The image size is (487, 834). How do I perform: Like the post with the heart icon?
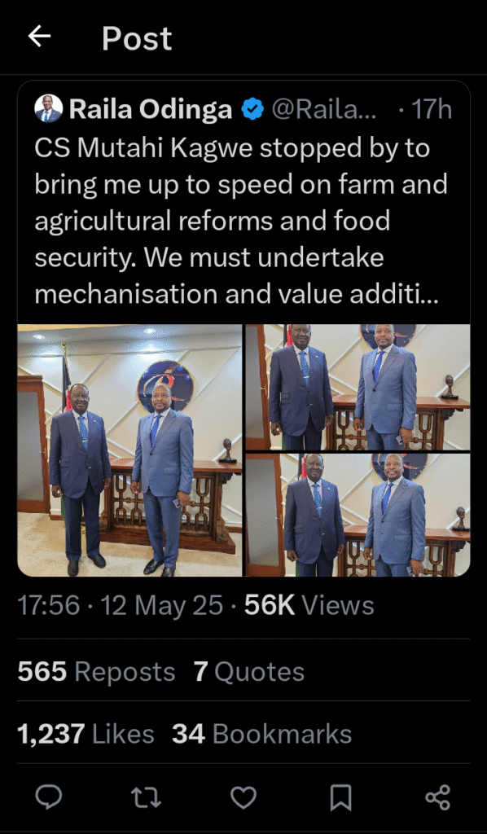[243, 797]
